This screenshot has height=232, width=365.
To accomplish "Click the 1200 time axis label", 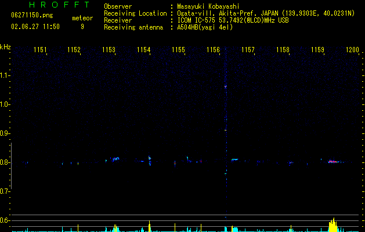I will (x=352, y=50).
